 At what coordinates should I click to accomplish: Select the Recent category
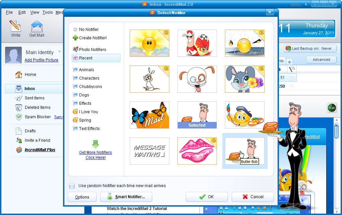(x=96, y=58)
